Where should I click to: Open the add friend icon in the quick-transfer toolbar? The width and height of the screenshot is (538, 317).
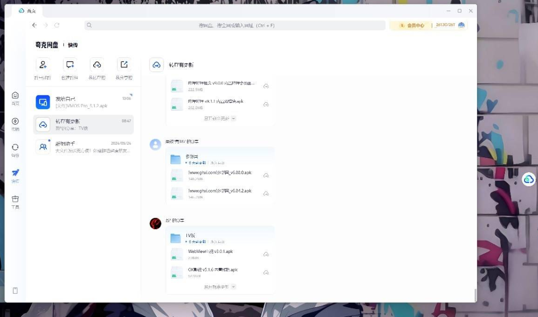tap(43, 64)
